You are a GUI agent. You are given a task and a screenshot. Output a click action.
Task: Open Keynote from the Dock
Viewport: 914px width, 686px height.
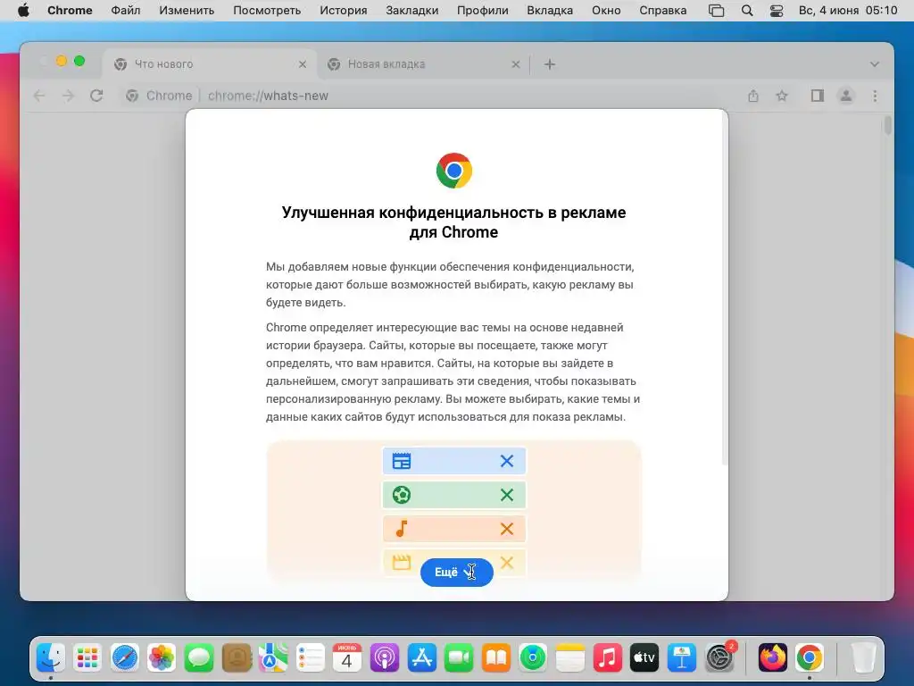(681, 658)
